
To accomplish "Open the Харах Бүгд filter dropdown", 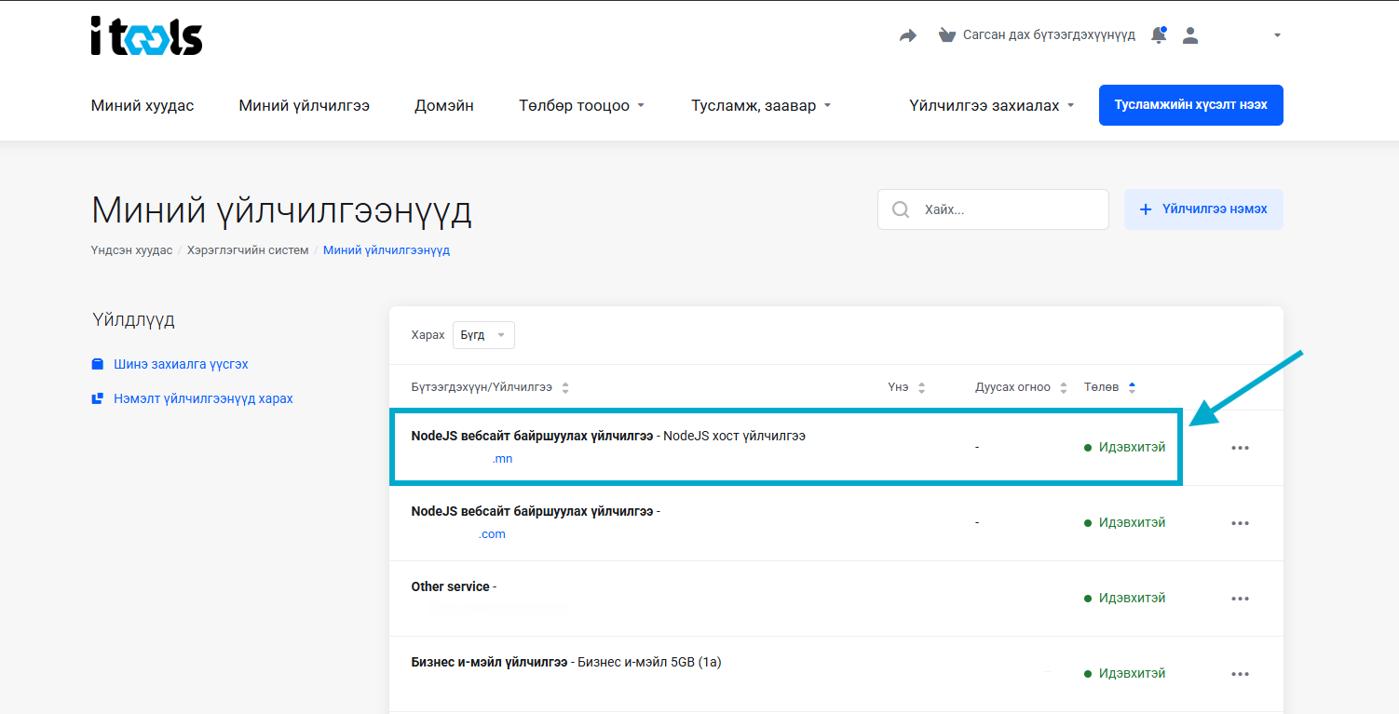I will pos(483,335).
